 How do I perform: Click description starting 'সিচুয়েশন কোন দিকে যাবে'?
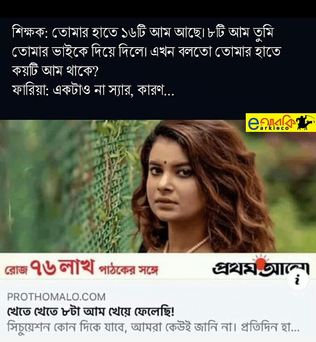tap(153, 327)
